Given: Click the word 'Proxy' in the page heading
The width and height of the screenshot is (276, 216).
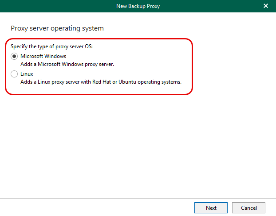Looking at the screenshot, I should (19, 28).
